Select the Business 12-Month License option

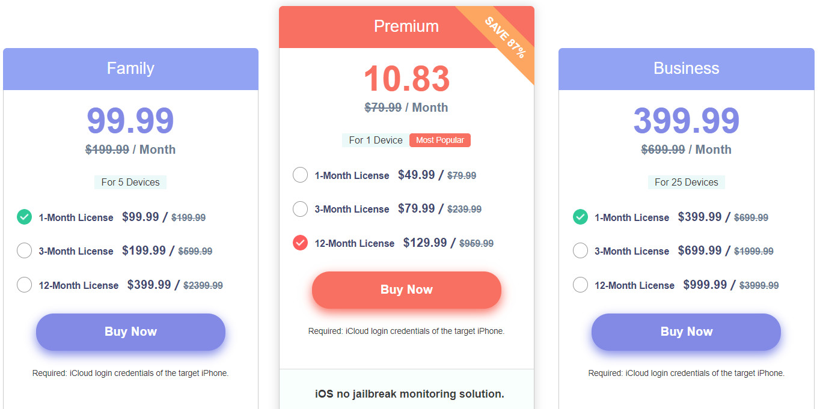pyautogui.click(x=580, y=285)
